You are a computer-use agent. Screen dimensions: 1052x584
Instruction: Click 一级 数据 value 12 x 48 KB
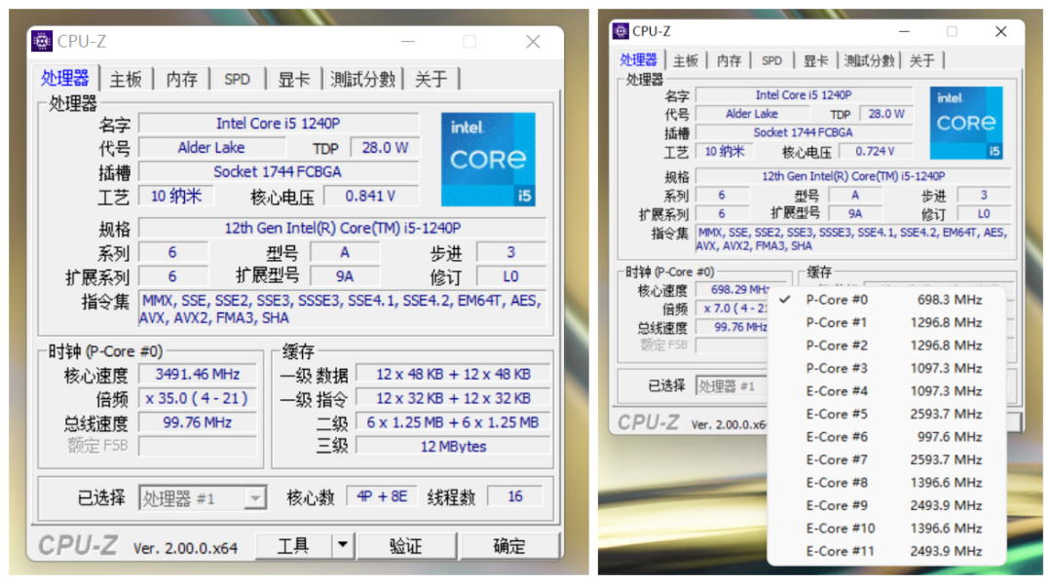point(453,374)
